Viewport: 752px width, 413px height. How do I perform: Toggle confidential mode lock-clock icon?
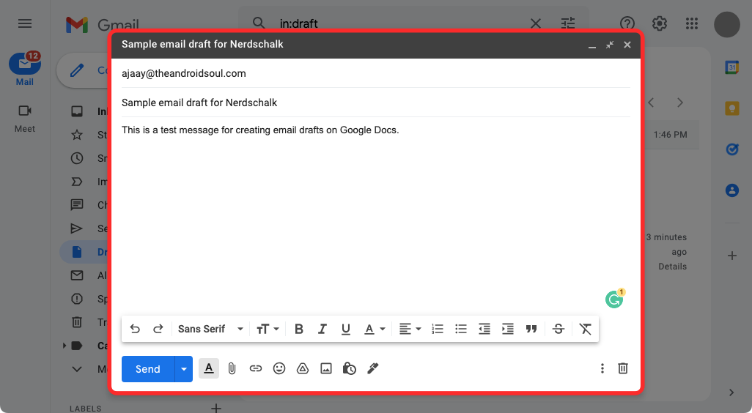point(349,368)
